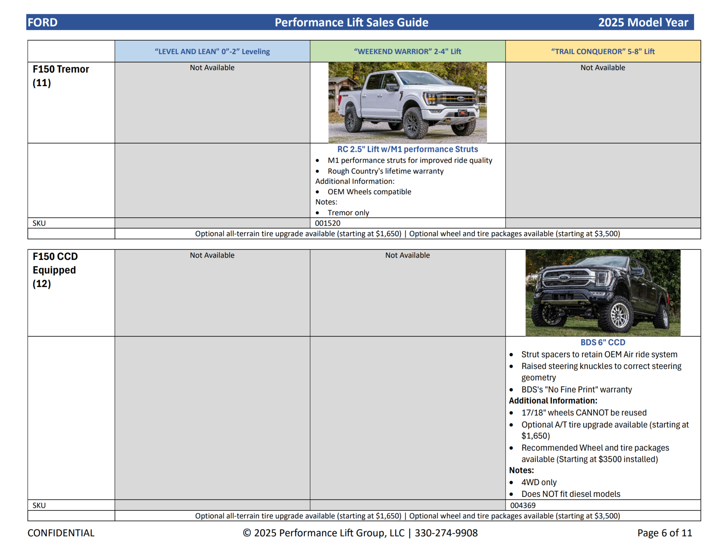Image resolution: width=722 pixels, height=542 pixels.
Task: Click BDS's "No Fine Print" warranty bullet
Action: click(576, 389)
